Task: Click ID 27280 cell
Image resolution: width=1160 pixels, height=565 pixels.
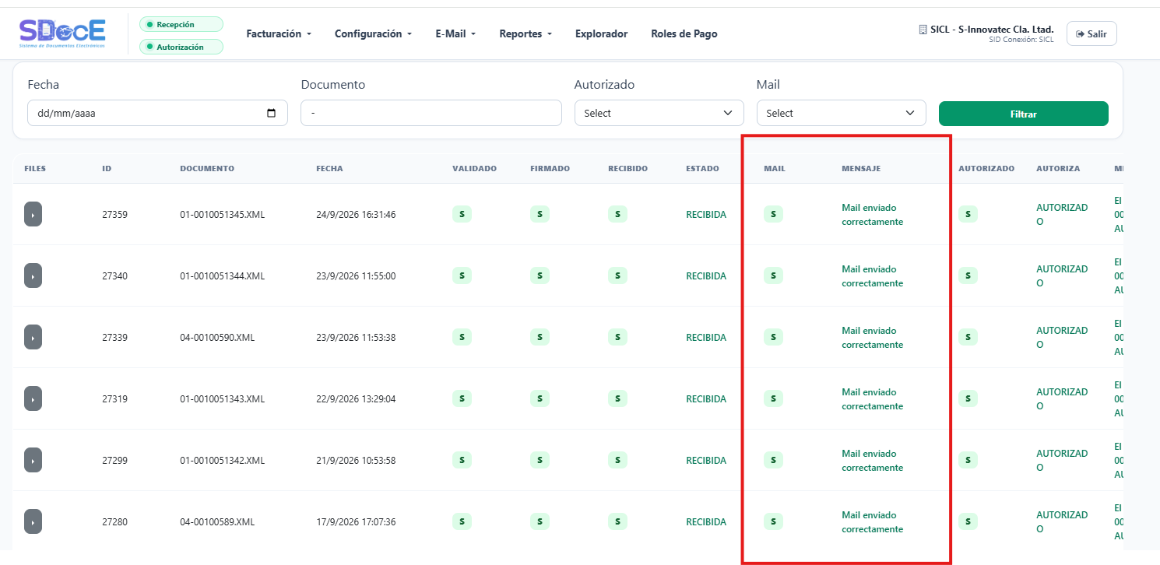Action: click(x=114, y=521)
